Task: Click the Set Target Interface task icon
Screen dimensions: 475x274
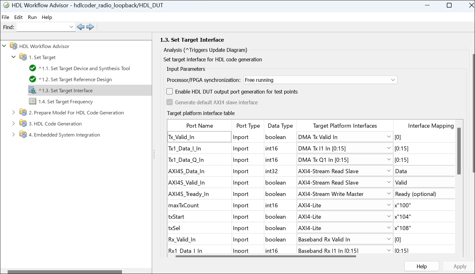Action: coord(32,90)
